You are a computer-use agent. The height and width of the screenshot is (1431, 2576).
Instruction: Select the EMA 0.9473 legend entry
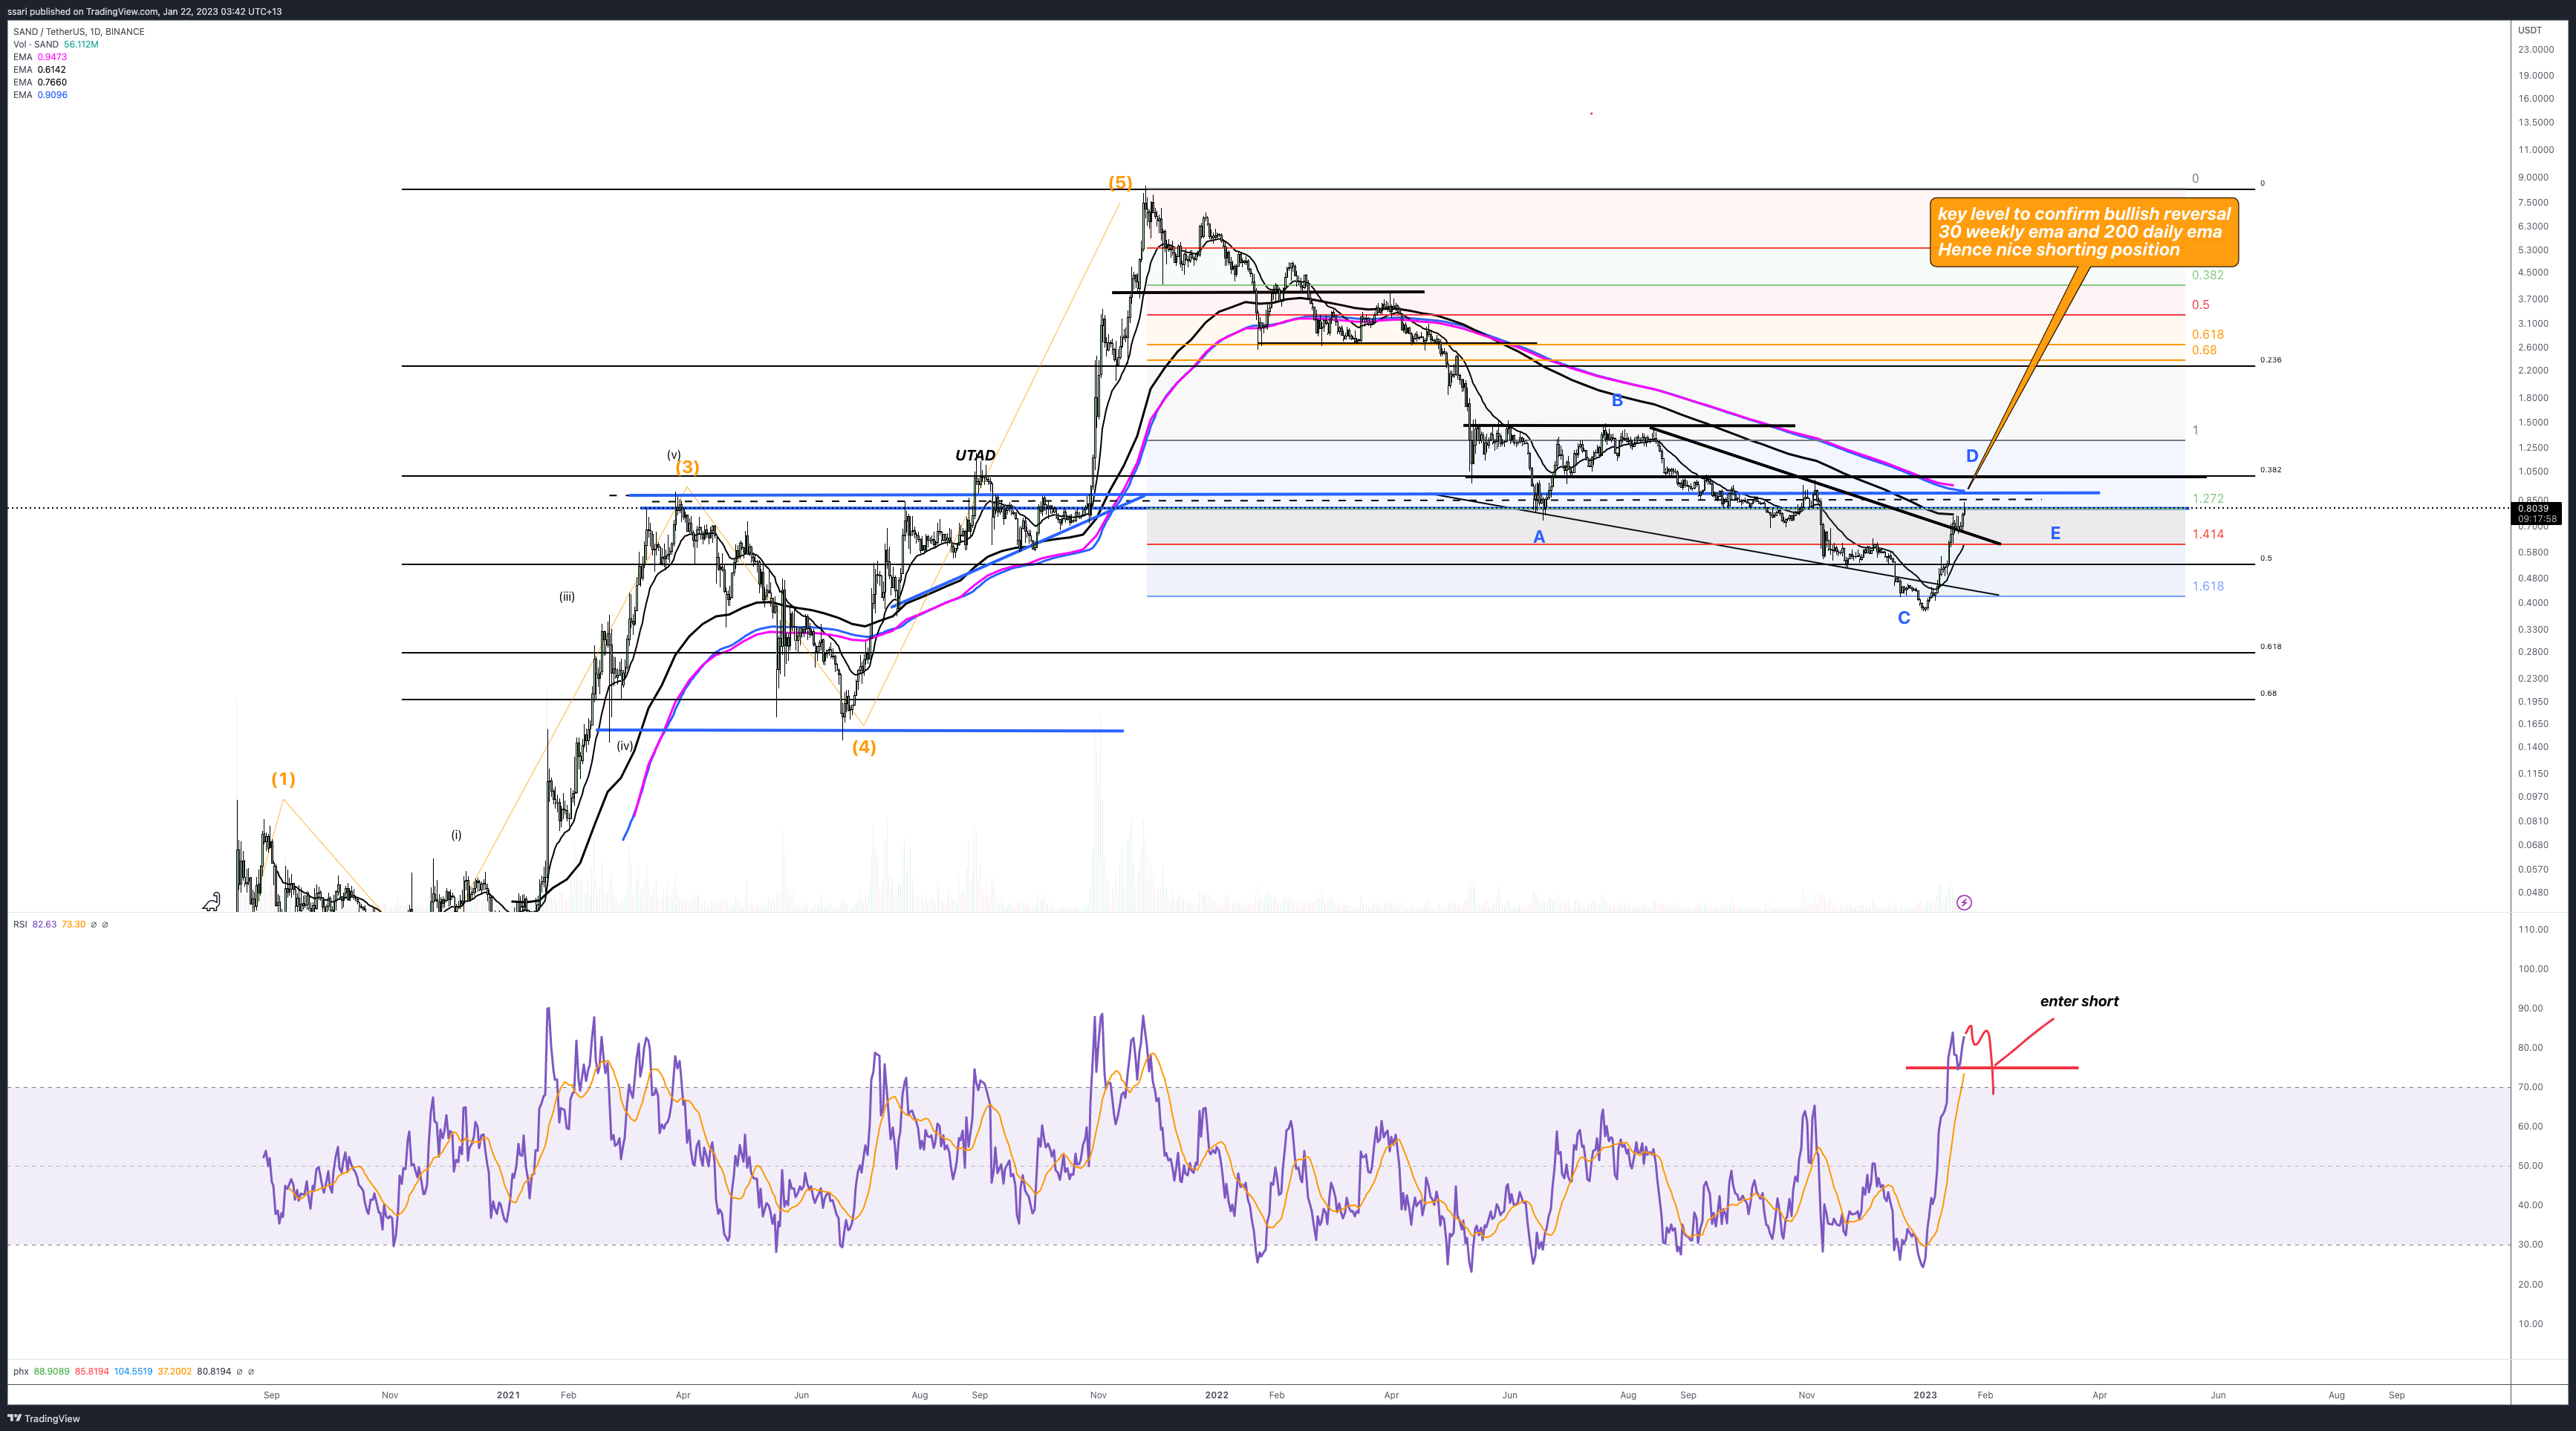40,57
